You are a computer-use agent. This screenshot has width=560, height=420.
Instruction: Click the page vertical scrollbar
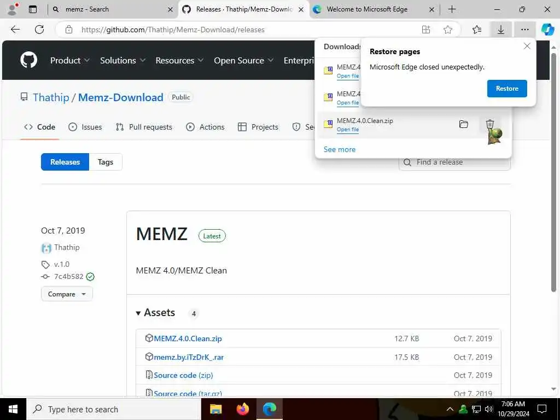(553, 173)
